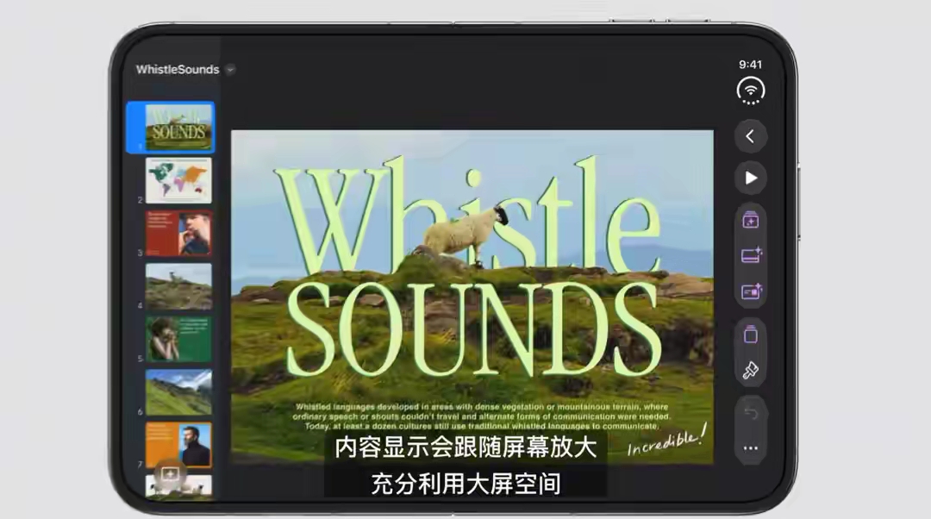Image resolution: width=931 pixels, height=519 pixels.
Task: Expand the WhistleSounds title dropdown
Action: [x=230, y=70]
